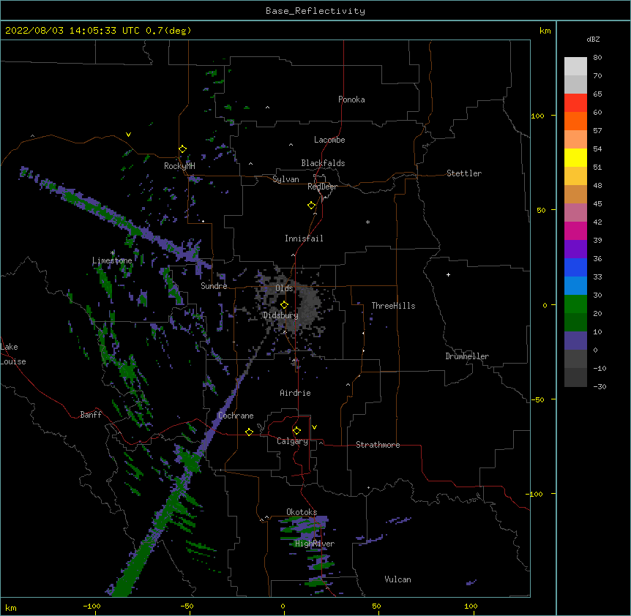This screenshot has width=631, height=616.
Task: Click the 45 value in the dBZ legend
Action: pyautogui.click(x=597, y=204)
